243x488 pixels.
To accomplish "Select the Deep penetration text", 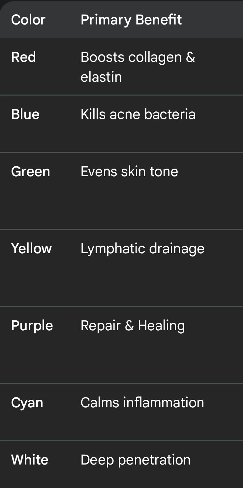I will (136, 461).
